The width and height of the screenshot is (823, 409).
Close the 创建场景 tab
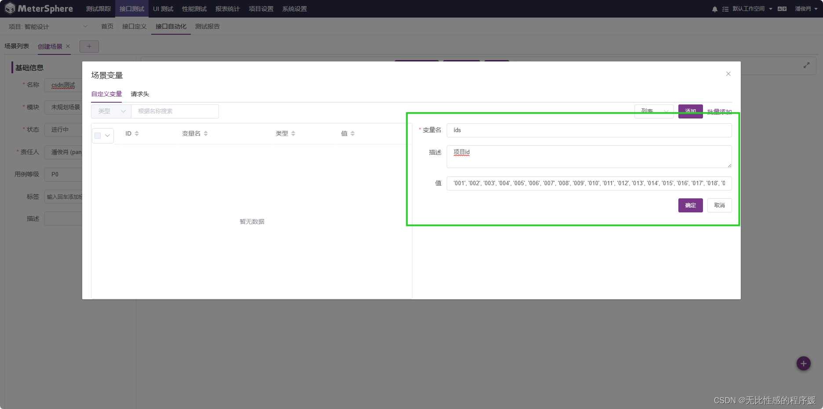68,46
